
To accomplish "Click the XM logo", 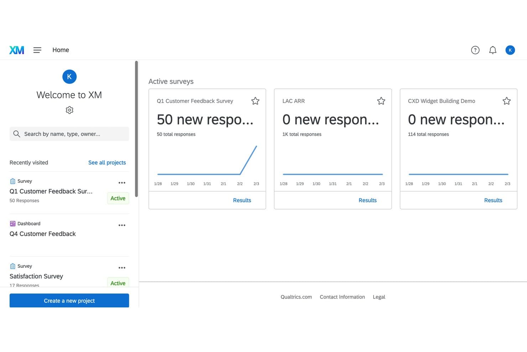I will [x=17, y=50].
